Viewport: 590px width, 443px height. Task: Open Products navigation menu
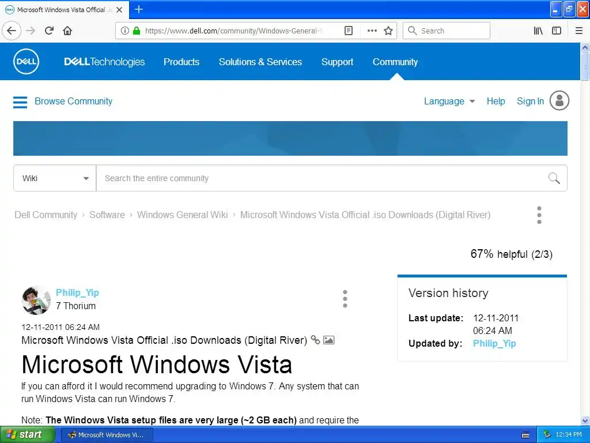click(x=181, y=62)
